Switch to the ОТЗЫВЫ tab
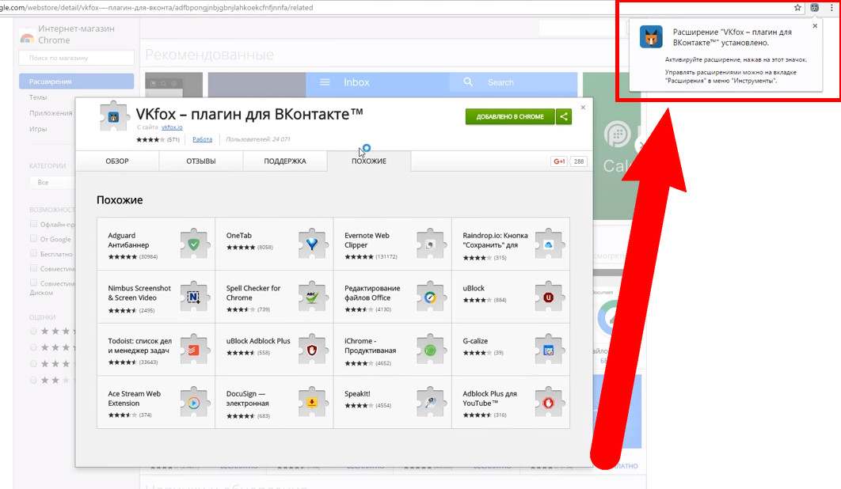The width and height of the screenshot is (841, 489). click(200, 161)
